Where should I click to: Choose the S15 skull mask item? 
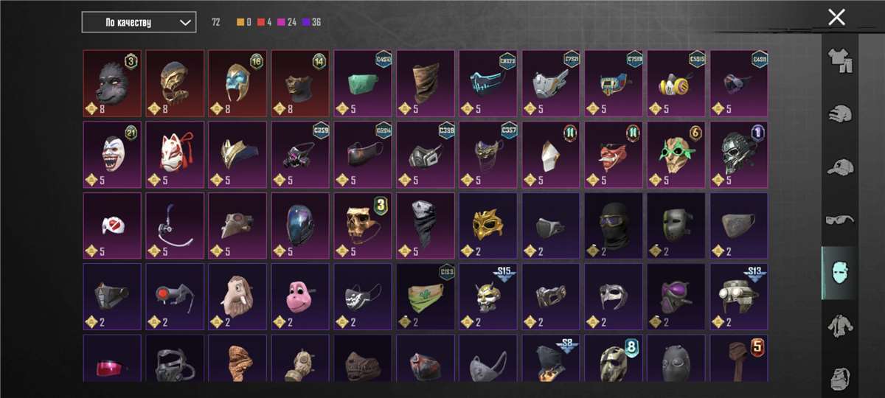(x=488, y=296)
